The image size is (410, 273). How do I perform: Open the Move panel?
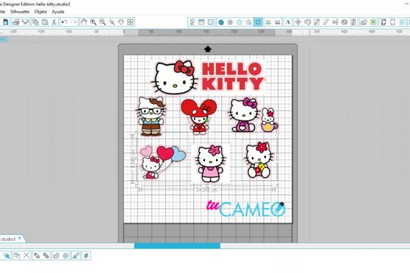[298, 23]
